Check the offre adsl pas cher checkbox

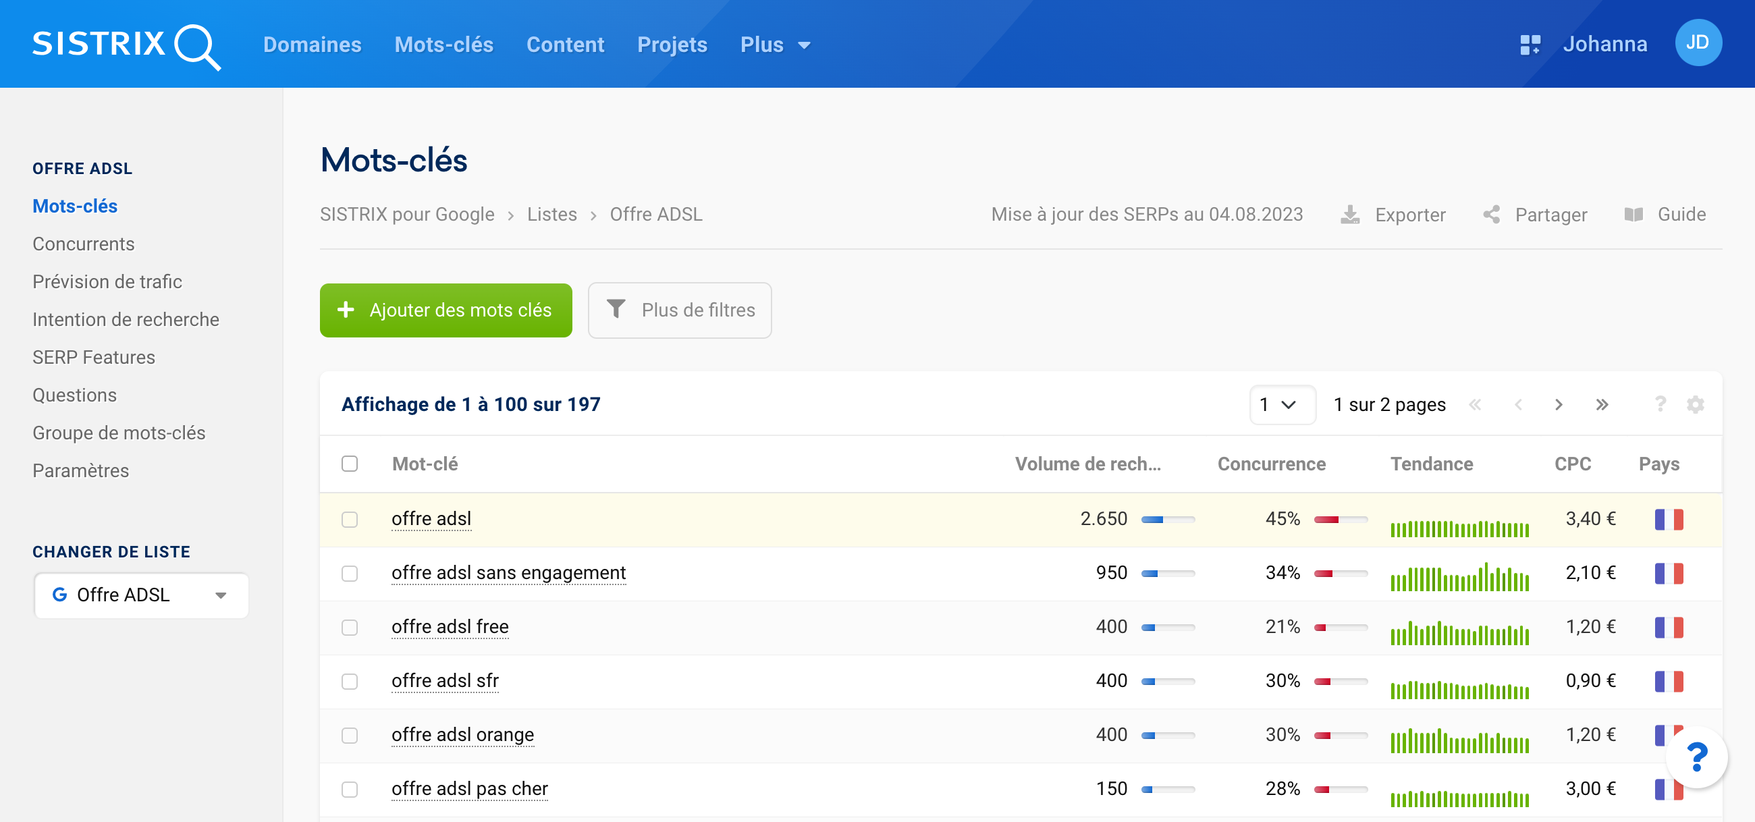point(350,790)
